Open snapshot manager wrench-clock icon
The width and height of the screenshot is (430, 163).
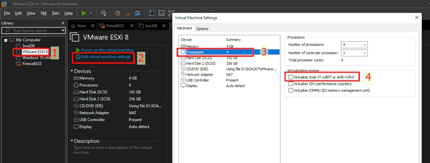point(137,13)
